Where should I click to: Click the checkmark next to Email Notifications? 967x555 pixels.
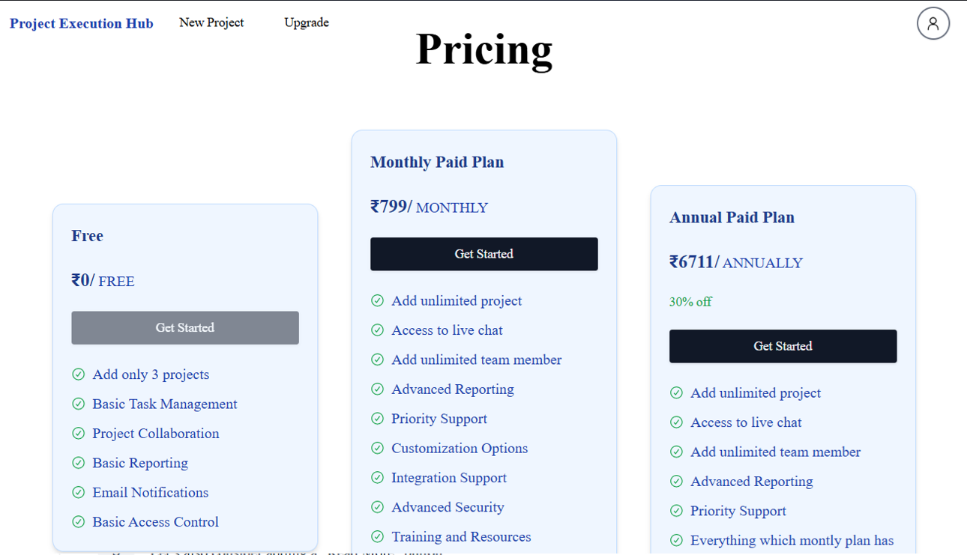[x=79, y=492]
